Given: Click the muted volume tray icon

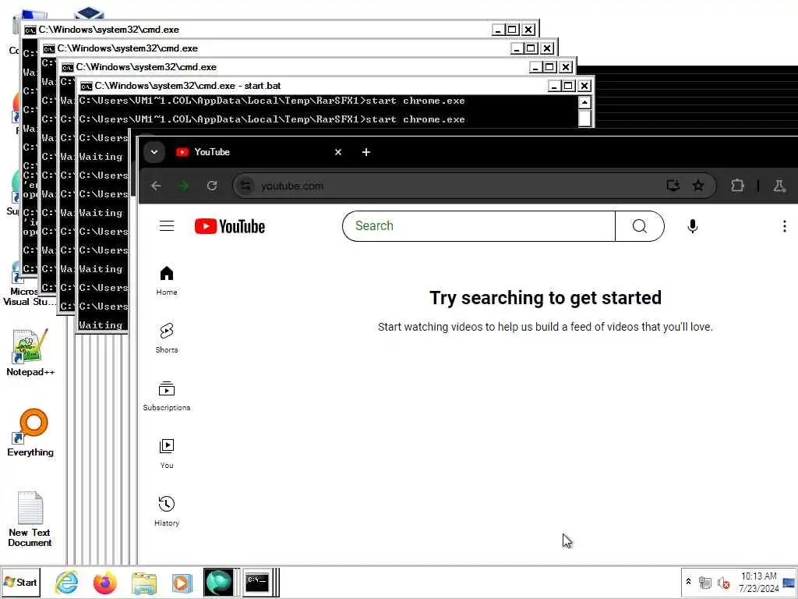Looking at the screenshot, I should pyautogui.click(x=723, y=582).
